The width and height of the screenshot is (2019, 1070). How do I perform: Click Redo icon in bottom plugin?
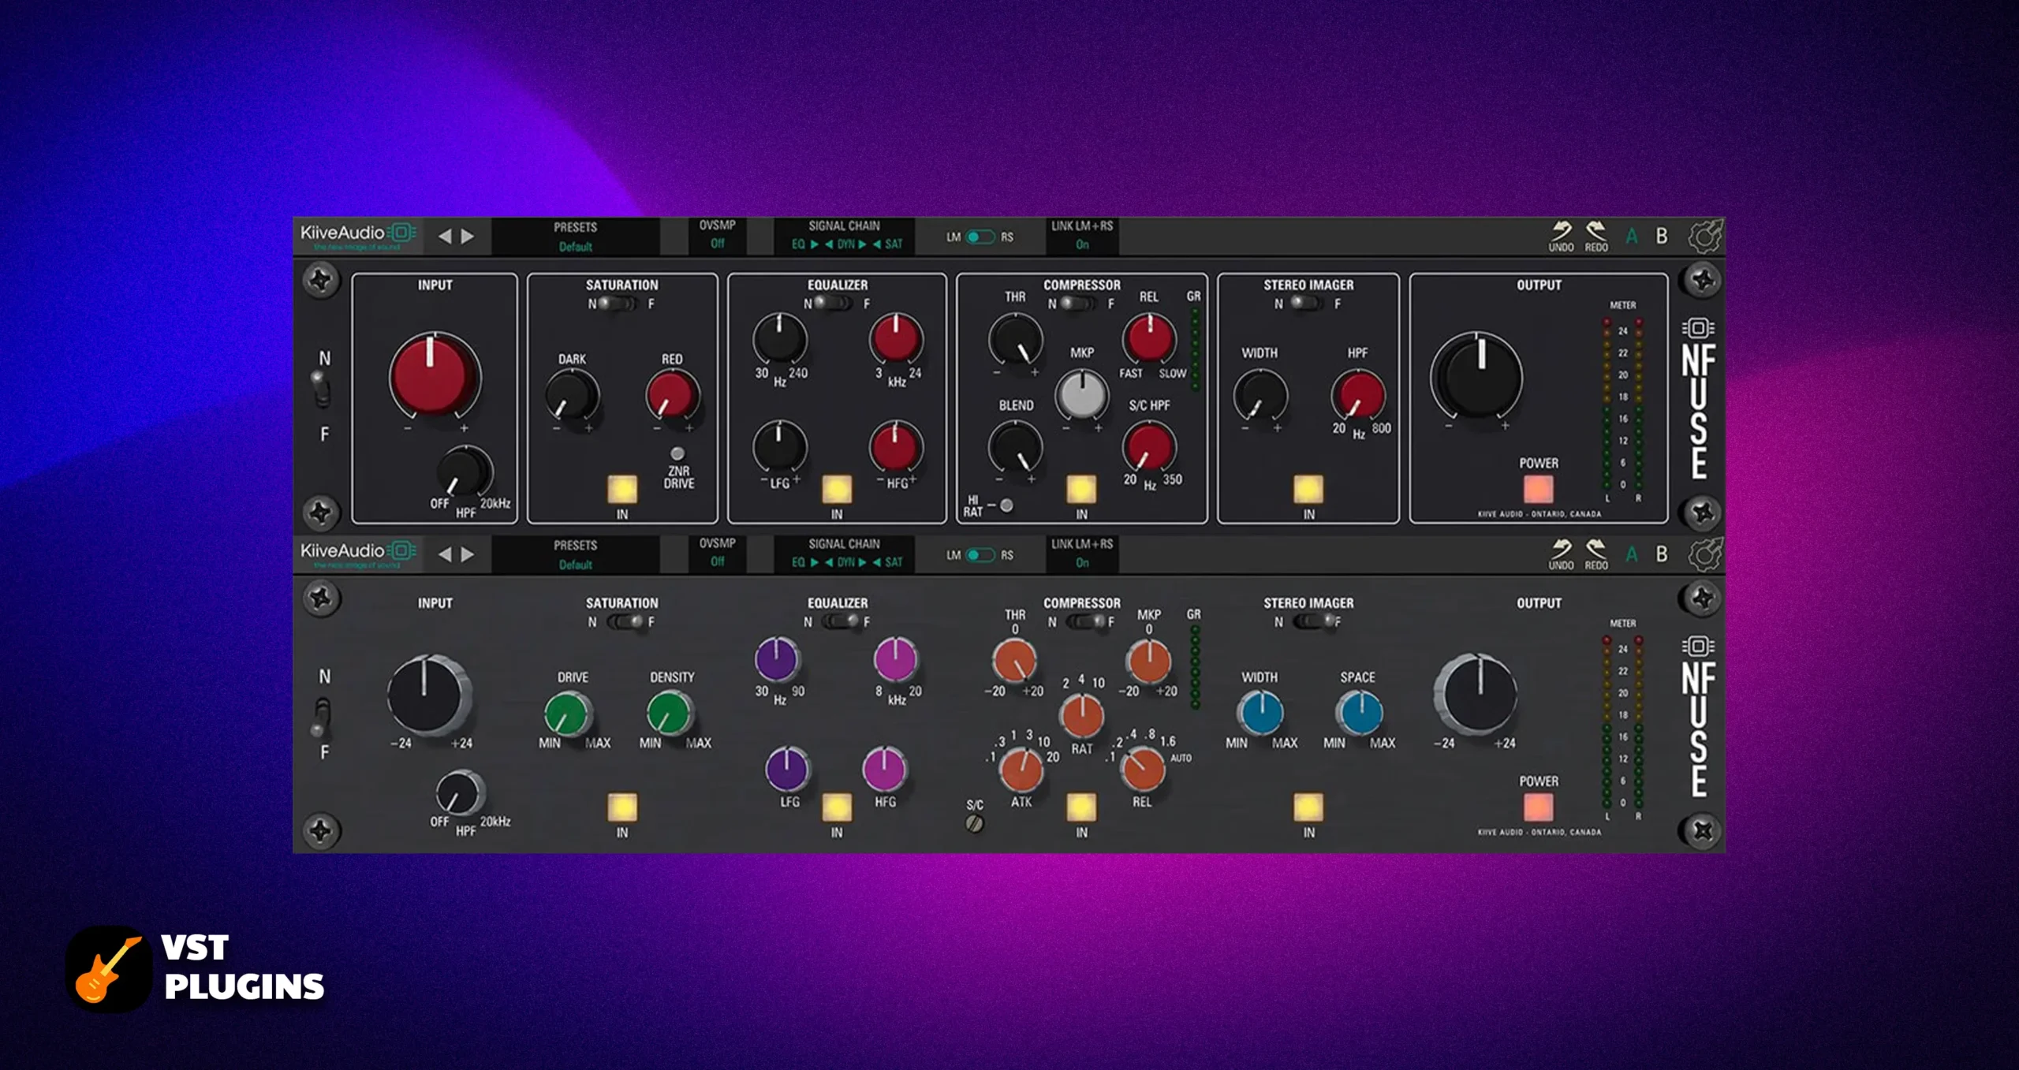1596,554
